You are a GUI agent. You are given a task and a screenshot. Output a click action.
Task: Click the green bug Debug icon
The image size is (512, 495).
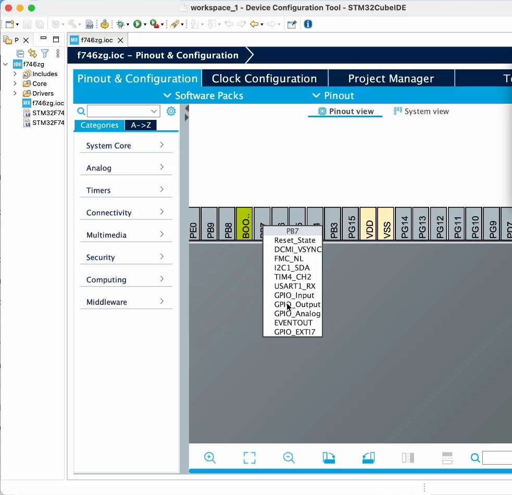pyautogui.click(x=121, y=24)
